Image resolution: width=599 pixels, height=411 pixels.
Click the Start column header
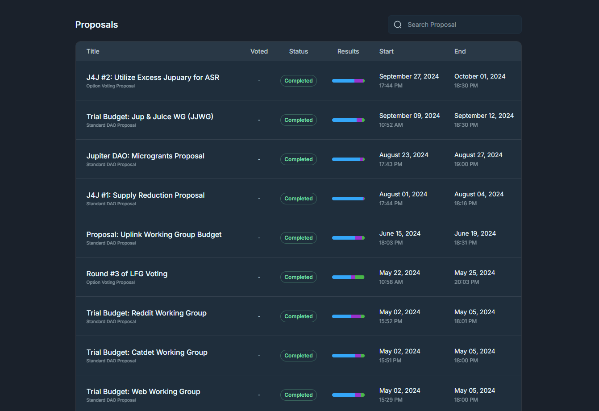(x=386, y=51)
